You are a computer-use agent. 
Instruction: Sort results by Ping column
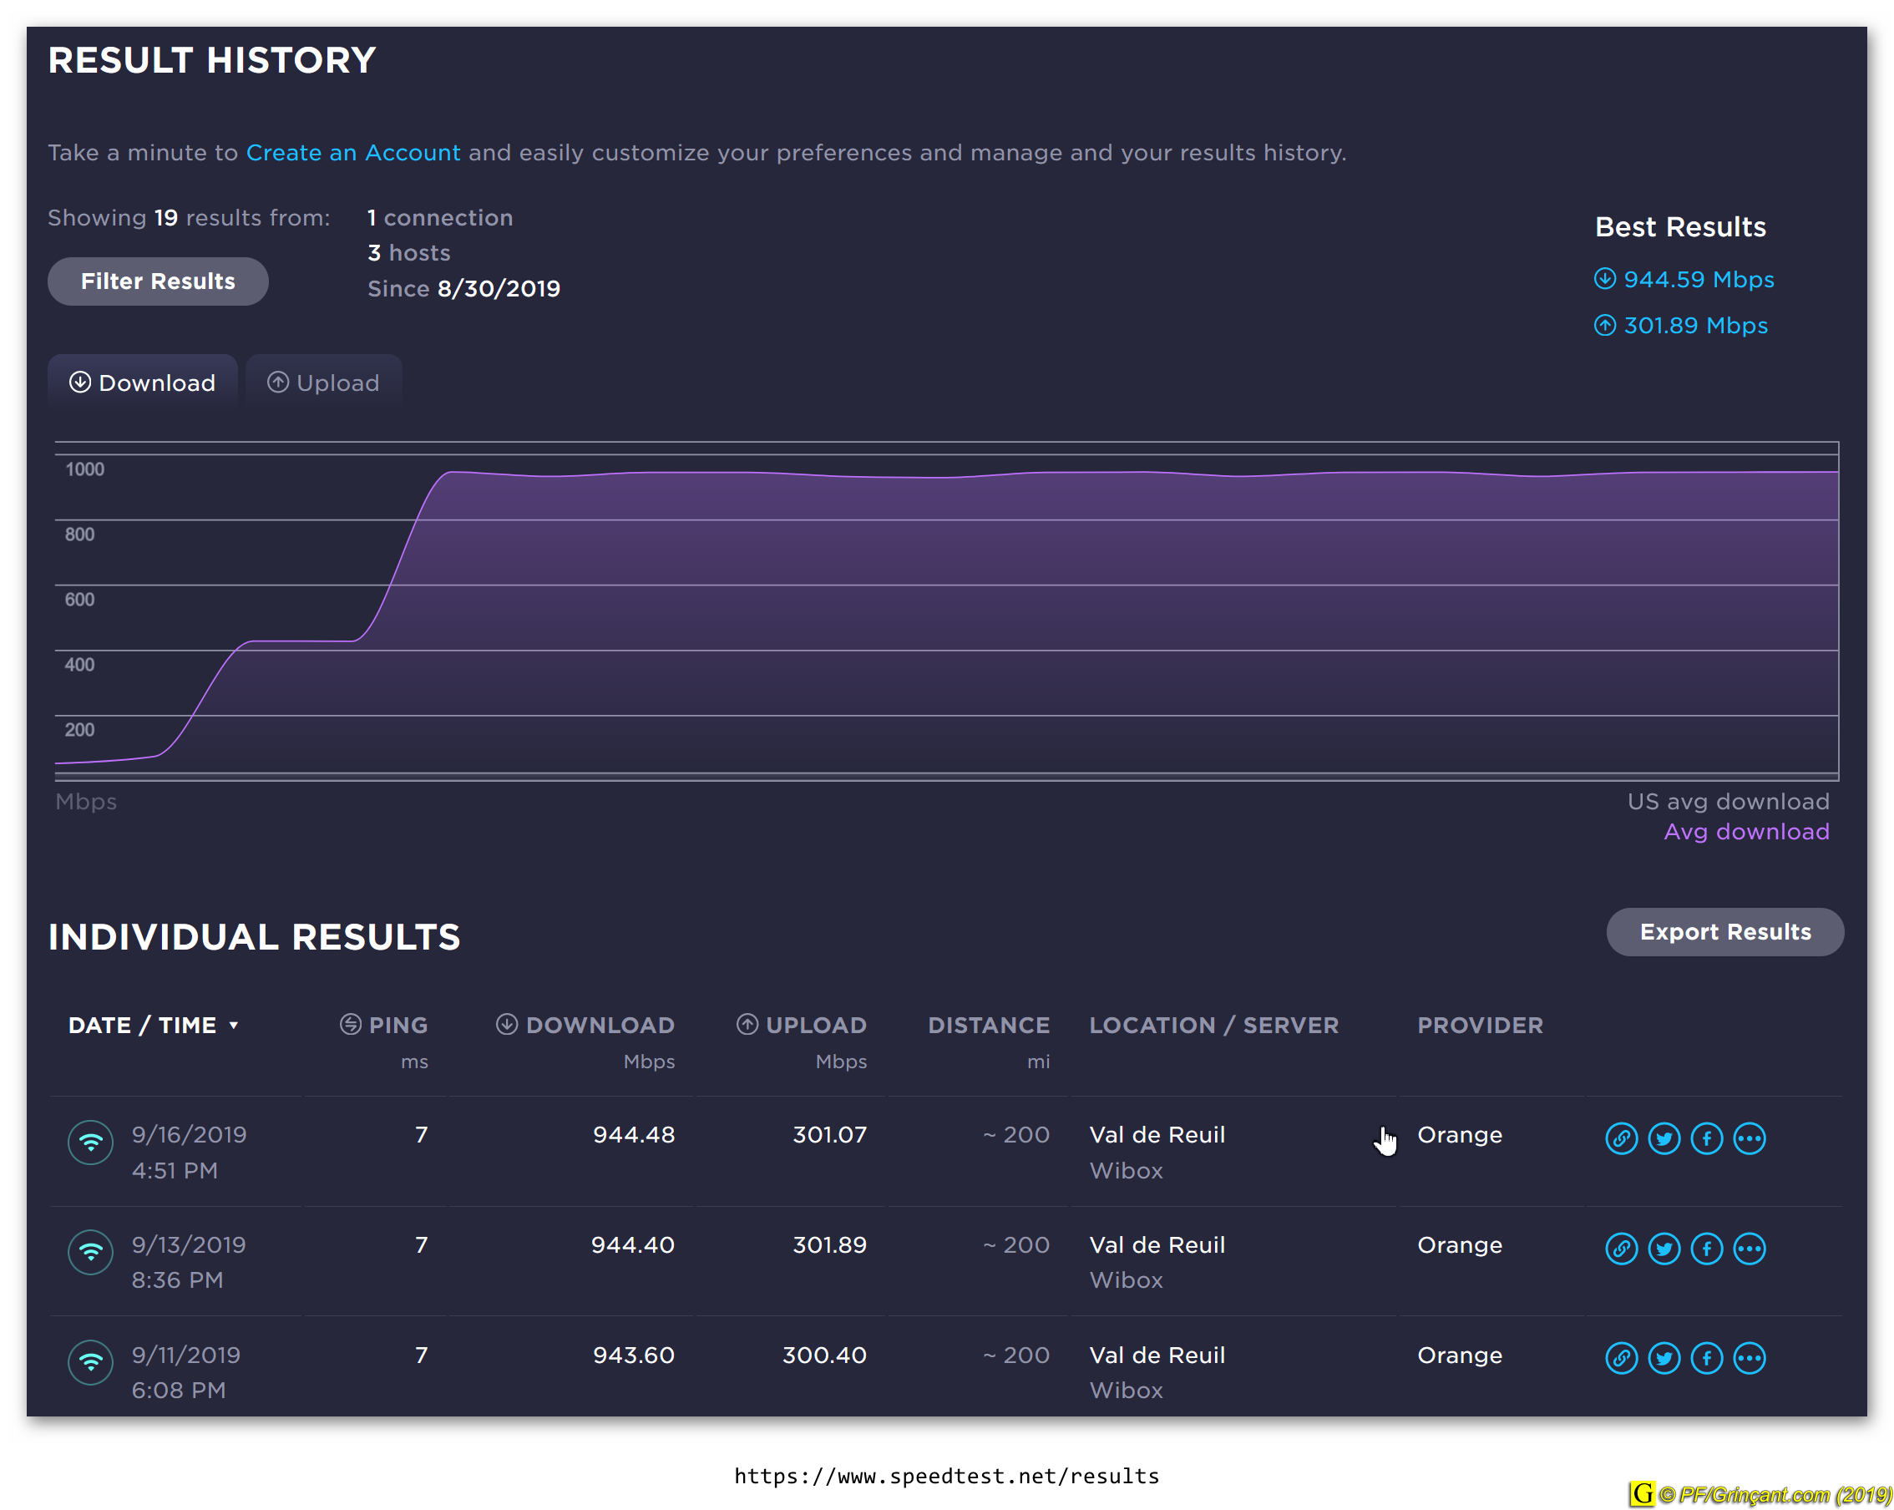(397, 1025)
